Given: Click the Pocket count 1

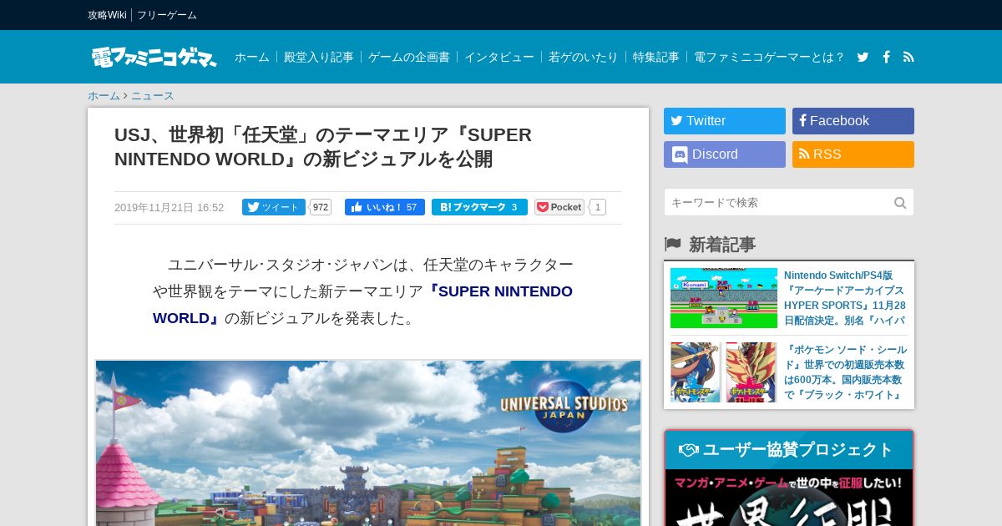Looking at the screenshot, I should (x=598, y=207).
